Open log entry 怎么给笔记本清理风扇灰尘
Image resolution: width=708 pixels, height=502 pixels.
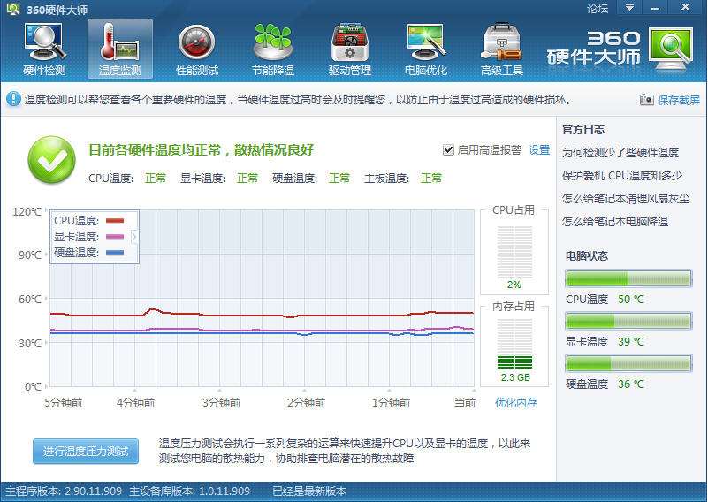[x=626, y=199]
